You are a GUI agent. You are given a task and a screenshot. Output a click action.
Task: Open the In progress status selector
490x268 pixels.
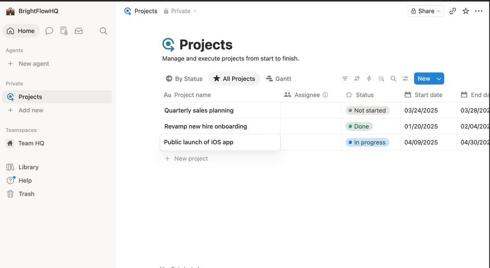368,142
